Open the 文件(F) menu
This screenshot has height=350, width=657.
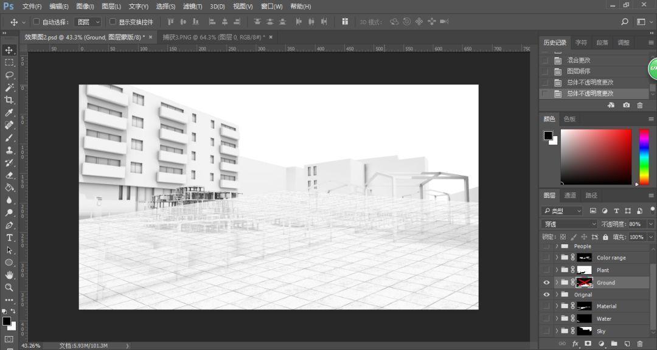point(32,6)
